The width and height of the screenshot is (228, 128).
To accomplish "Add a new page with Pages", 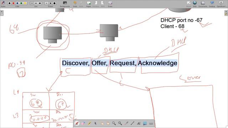I will click(88, 4).
